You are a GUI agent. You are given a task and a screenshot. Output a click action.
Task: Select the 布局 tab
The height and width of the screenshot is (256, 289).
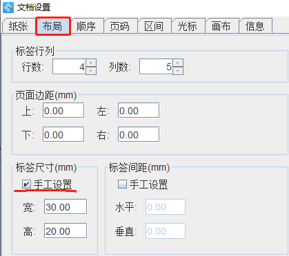52,26
